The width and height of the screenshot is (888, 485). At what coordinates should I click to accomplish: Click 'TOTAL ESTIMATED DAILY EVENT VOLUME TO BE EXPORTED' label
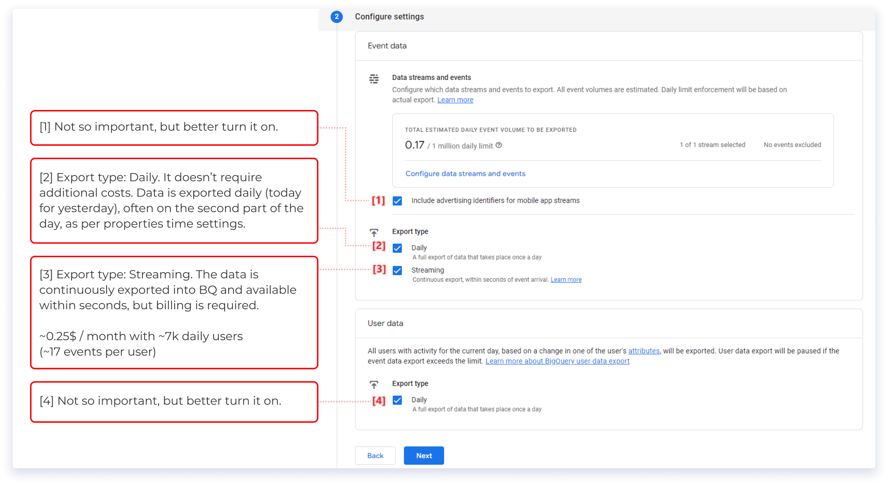coord(490,130)
